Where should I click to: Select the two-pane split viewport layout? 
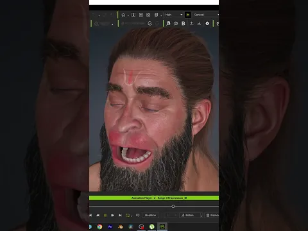[133, 15]
